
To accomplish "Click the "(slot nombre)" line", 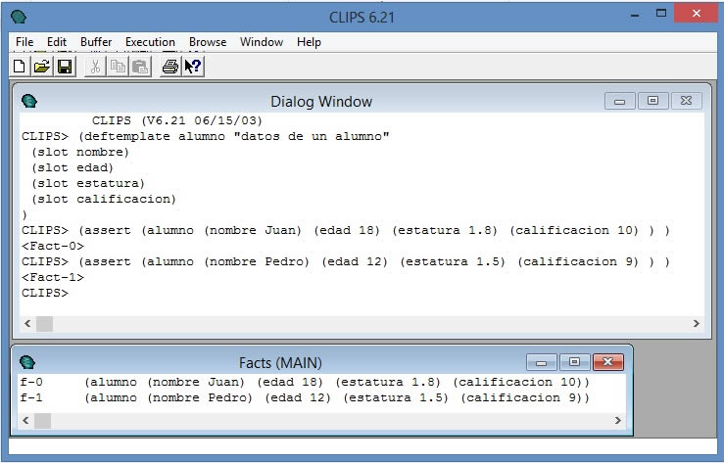I will click(80, 152).
